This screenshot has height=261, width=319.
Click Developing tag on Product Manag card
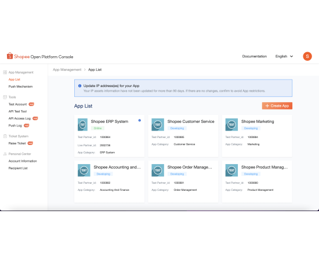coord(251,174)
